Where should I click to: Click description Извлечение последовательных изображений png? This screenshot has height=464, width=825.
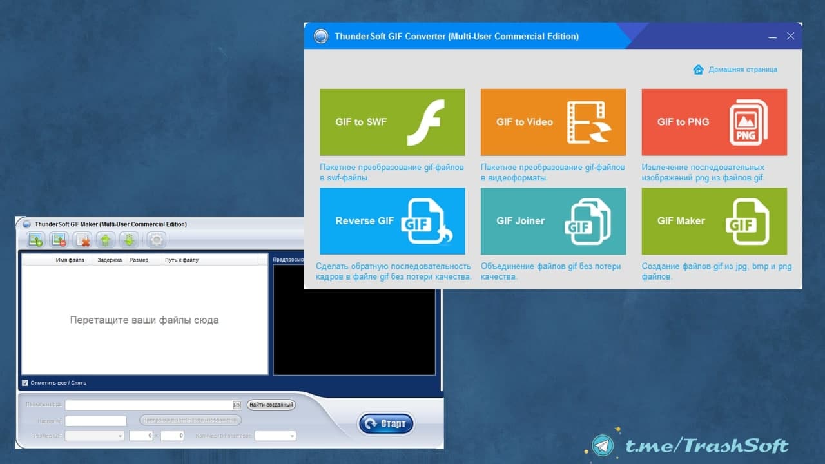704,173
